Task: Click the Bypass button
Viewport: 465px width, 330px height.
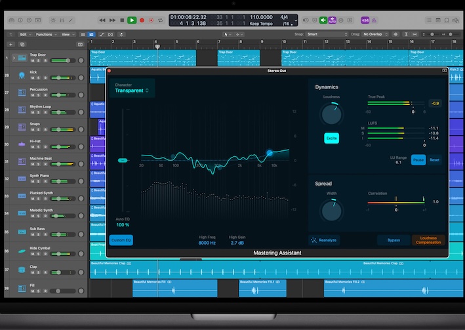Action: pos(394,240)
